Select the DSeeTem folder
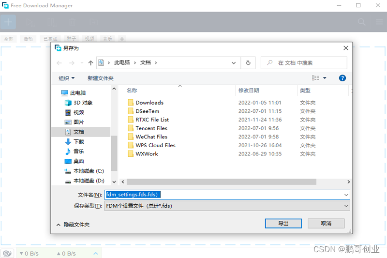387x258 pixels. [x=148, y=111]
